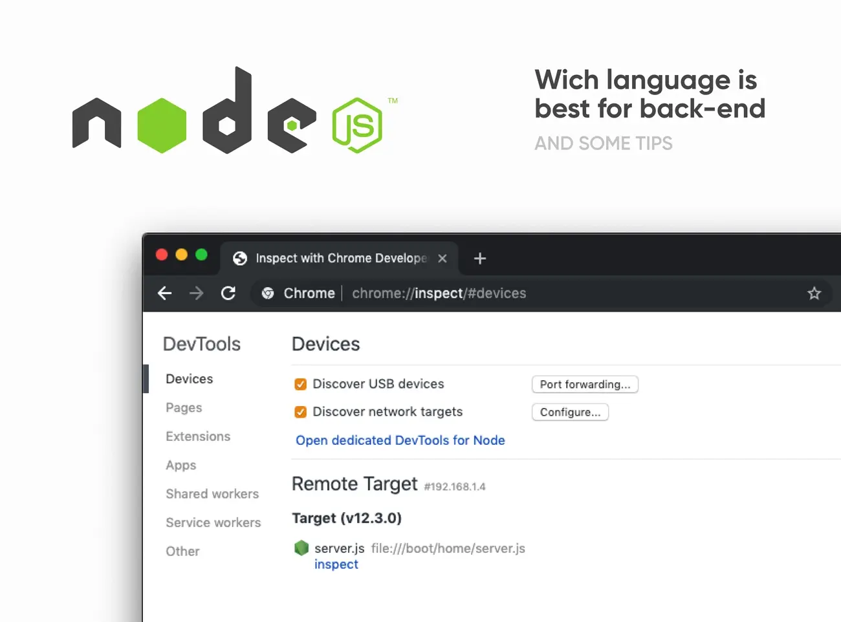Click the Node.js icon beside server.js

coord(301,548)
